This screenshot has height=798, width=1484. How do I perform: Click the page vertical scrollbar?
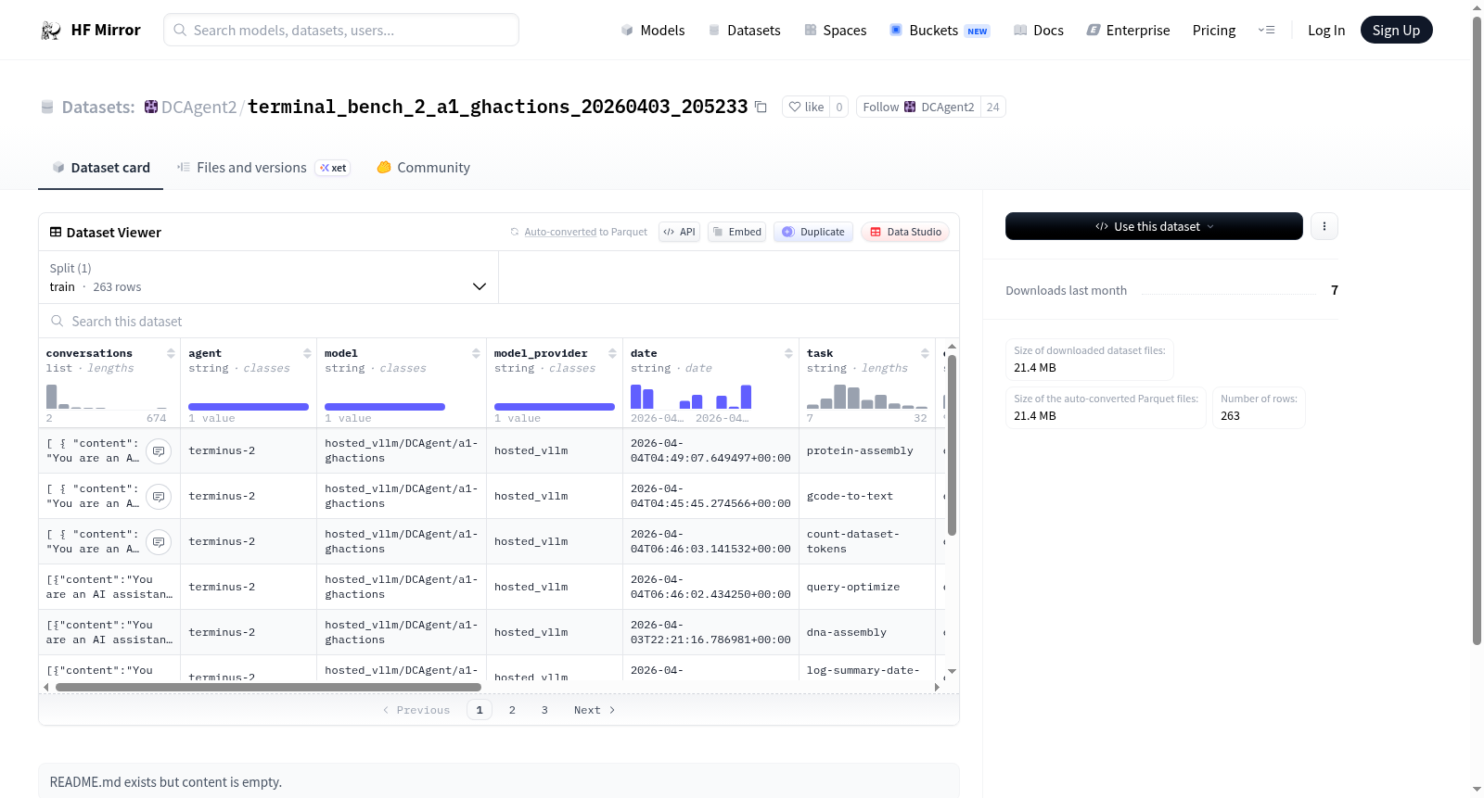coord(1477,329)
